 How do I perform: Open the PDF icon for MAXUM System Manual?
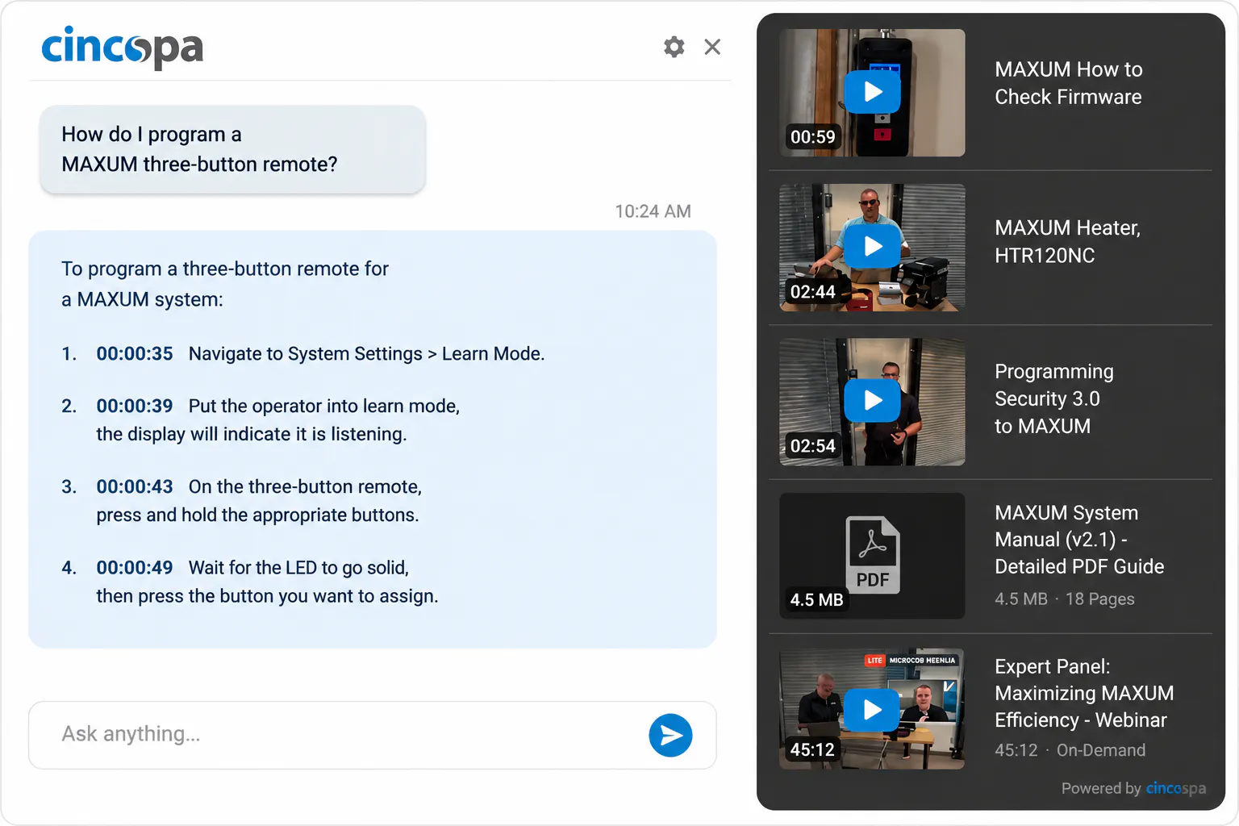[x=872, y=555]
